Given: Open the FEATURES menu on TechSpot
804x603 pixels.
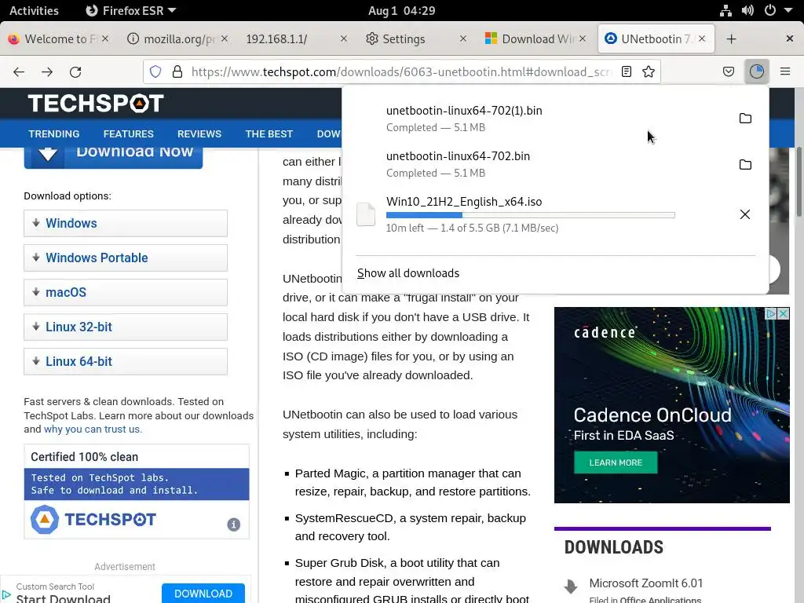Looking at the screenshot, I should [x=128, y=133].
